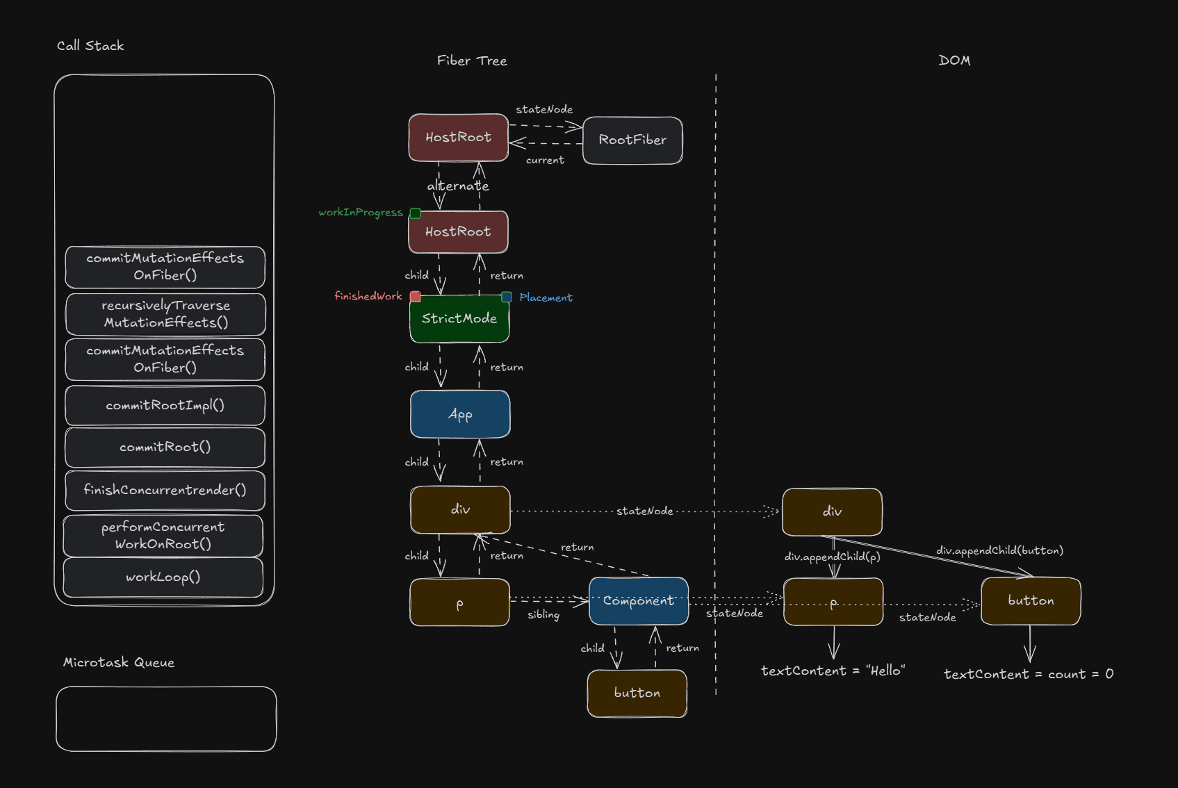Click the 'Fiber Tree' heading text
This screenshot has width=1178, height=788.
(x=472, y=61)
